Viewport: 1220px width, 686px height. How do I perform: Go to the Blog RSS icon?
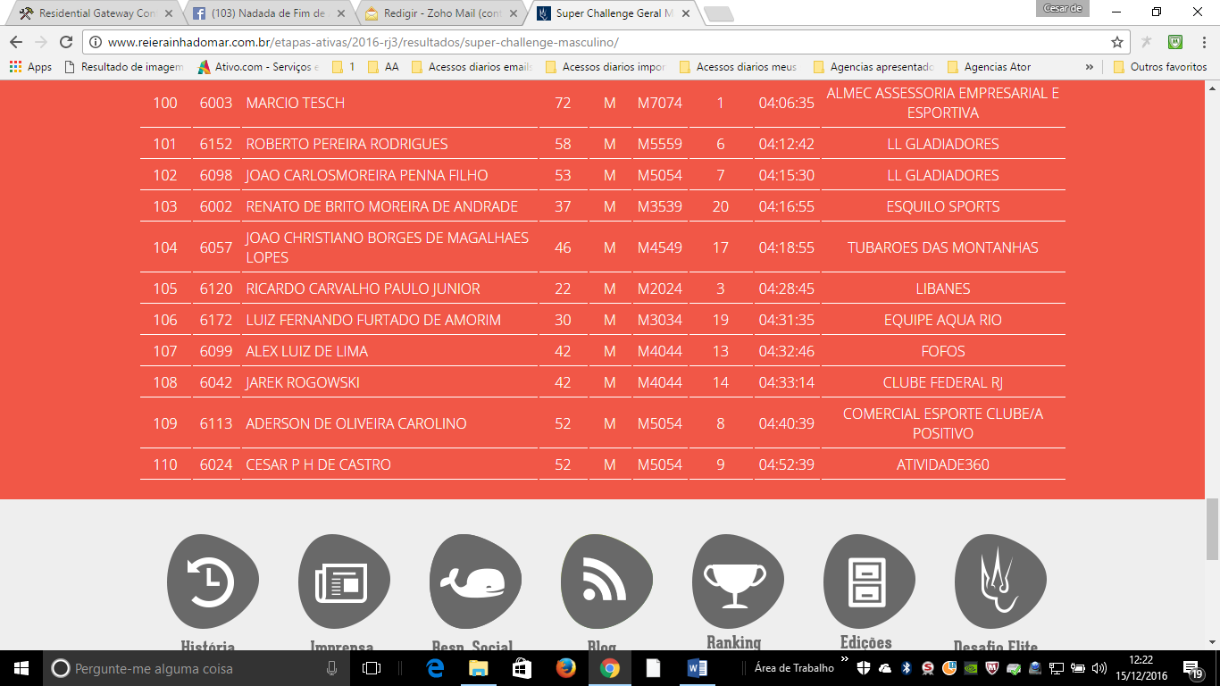click(606, 581)
